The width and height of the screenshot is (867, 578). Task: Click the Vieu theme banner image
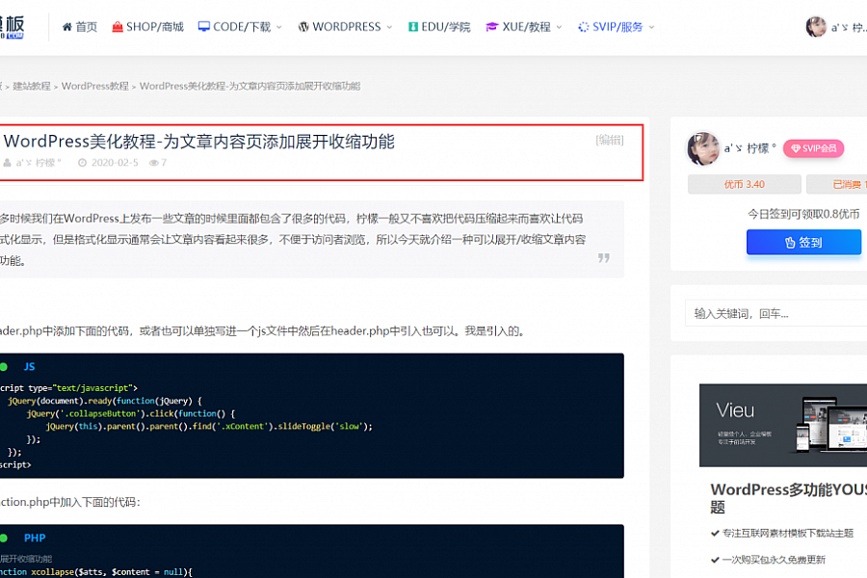click(783, 426)
